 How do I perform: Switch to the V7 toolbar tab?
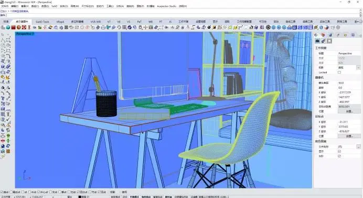tap(109, 22)
